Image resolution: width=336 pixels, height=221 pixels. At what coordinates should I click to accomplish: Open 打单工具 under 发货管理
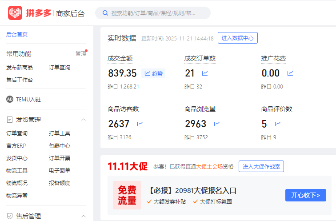coord(60,133)
